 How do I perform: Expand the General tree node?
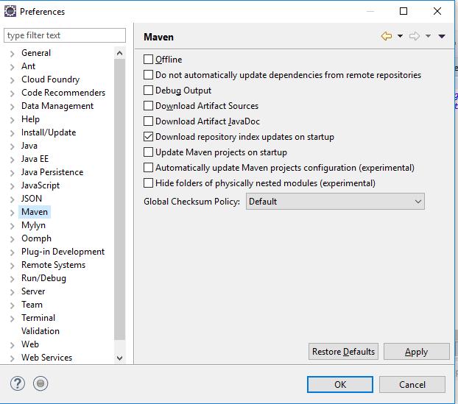pos(12,54)
